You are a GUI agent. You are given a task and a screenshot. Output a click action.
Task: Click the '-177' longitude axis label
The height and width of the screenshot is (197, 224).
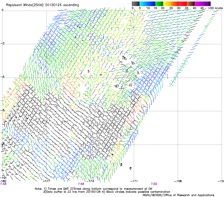46,181
